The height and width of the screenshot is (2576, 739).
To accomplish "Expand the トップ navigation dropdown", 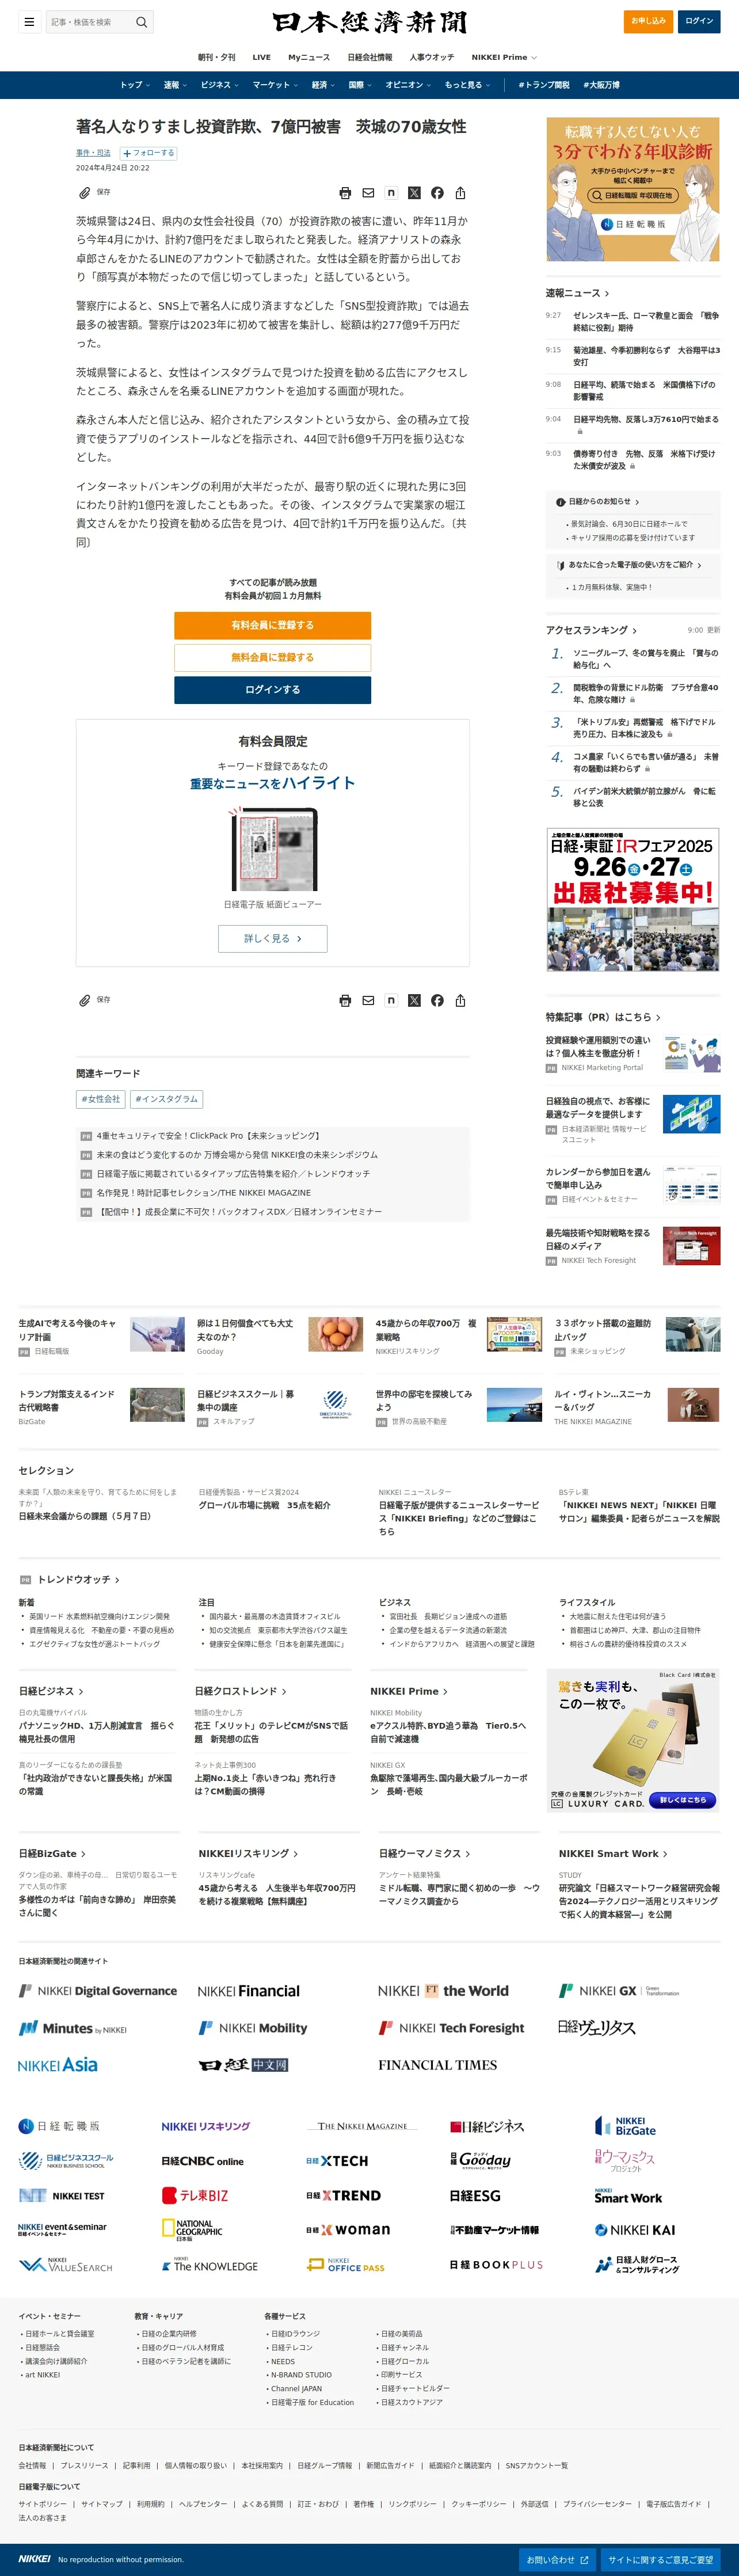I will 135,85.
